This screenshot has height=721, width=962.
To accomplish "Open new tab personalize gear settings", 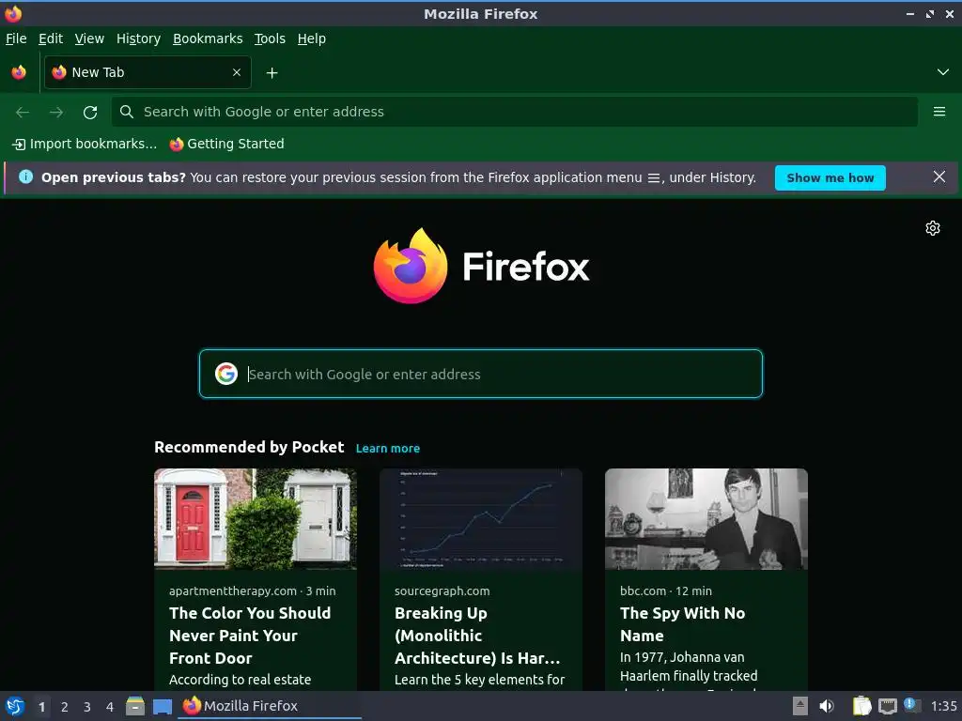I will pyautogui.click(x=933, y=228).
